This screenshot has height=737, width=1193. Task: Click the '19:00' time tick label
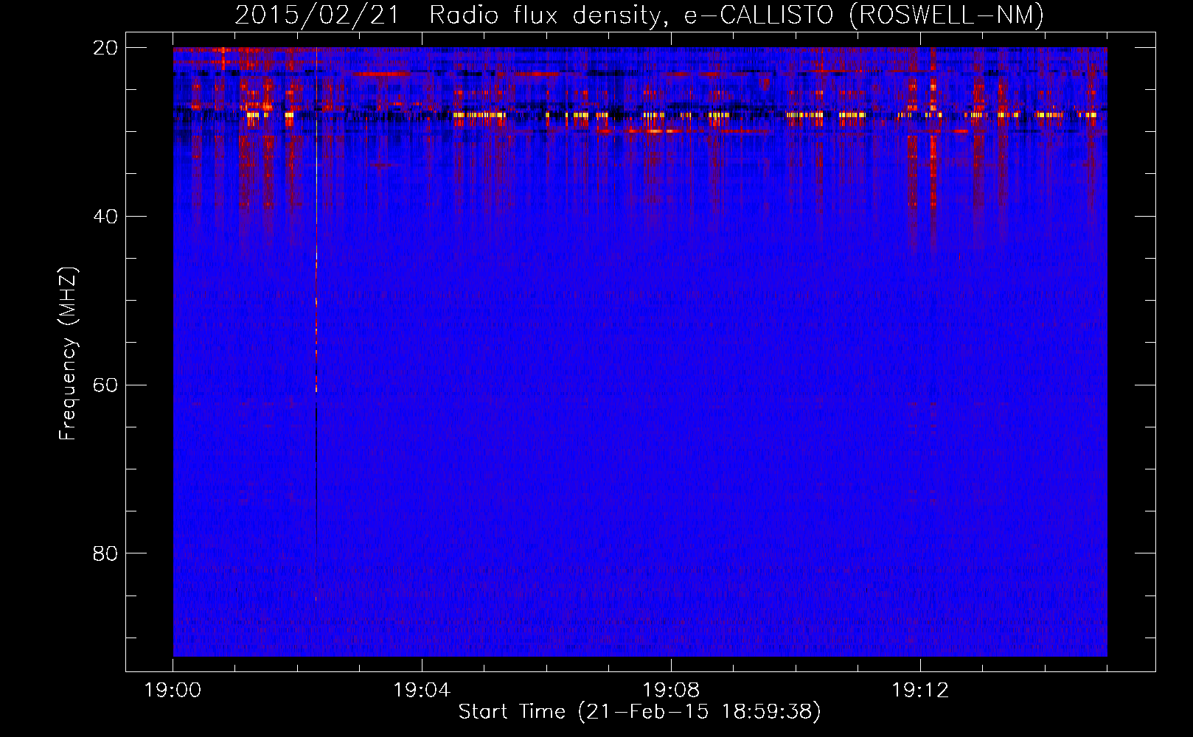tap(173, 691)
